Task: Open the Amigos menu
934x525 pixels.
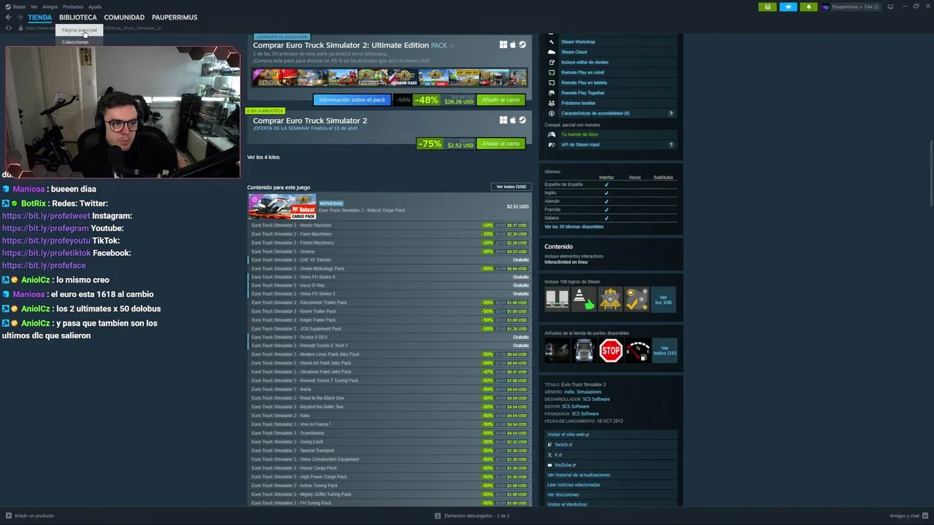Action: click(x=50, y=7)
